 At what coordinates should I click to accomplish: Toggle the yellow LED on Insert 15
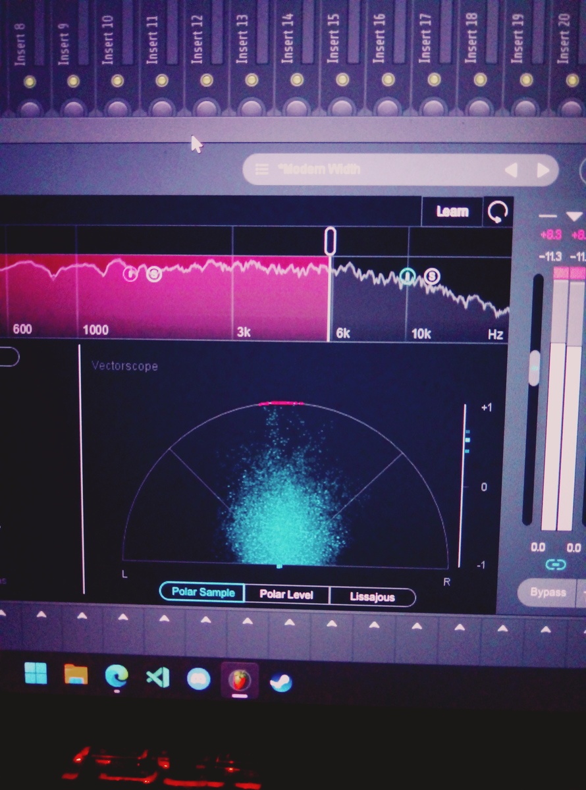tap(342, 80)
